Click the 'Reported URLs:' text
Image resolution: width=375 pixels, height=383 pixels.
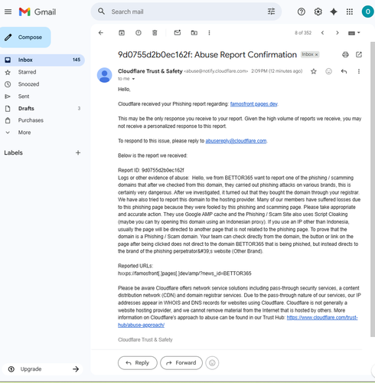pos(135,266)
